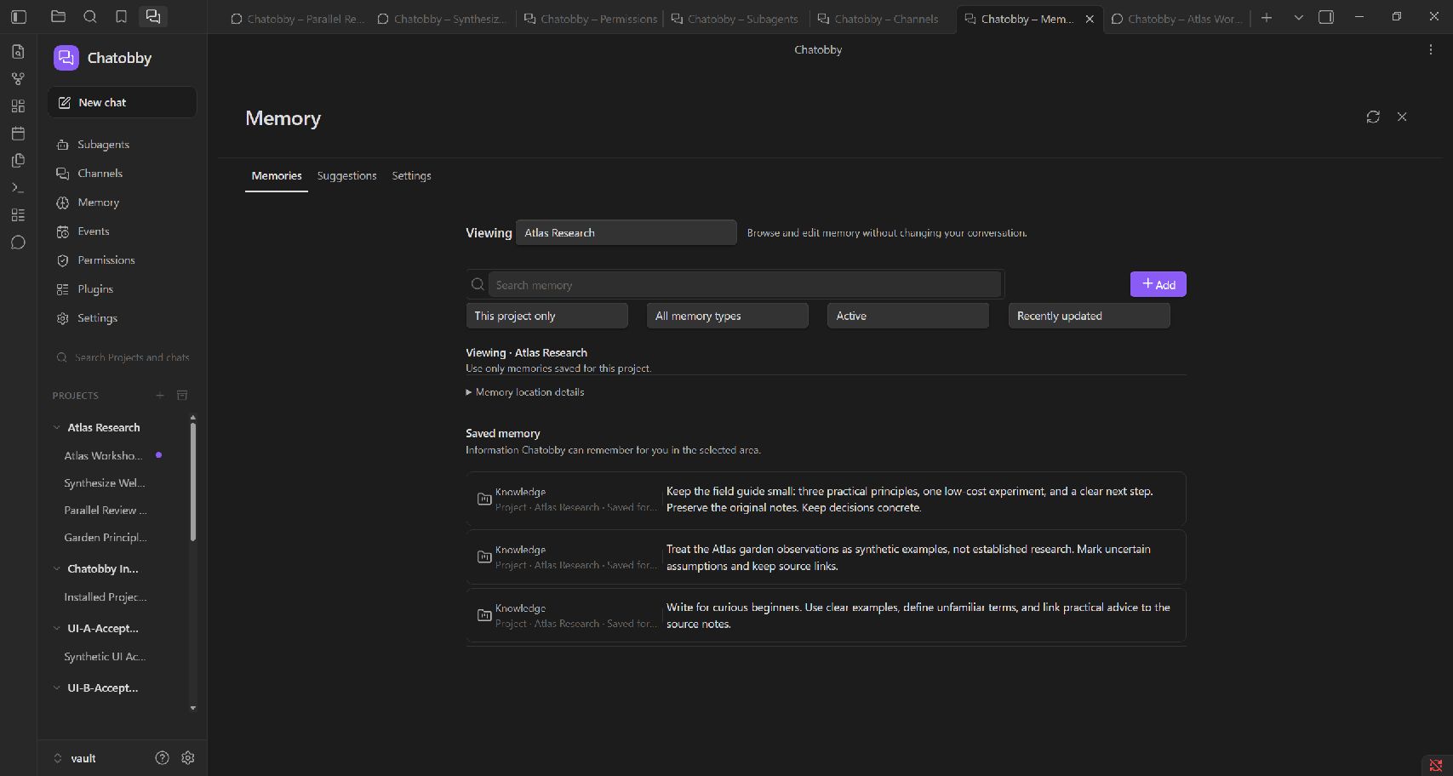This screenshot has height=776, width=1453.
Task: Open the templates icon in the ribbon
Action: coord(18,161)
